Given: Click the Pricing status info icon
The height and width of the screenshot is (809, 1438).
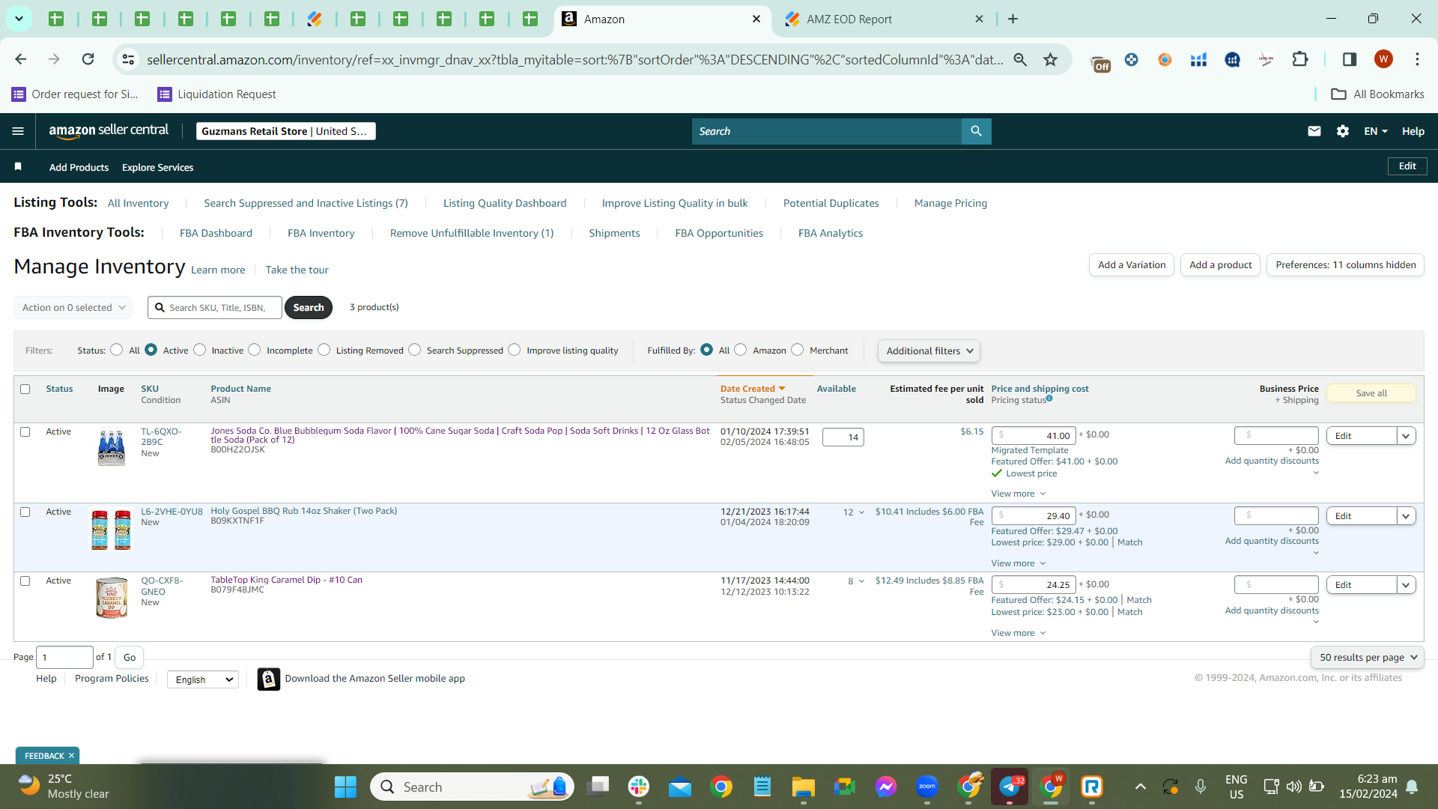Looking at the screenshot, I should 1049,399.
